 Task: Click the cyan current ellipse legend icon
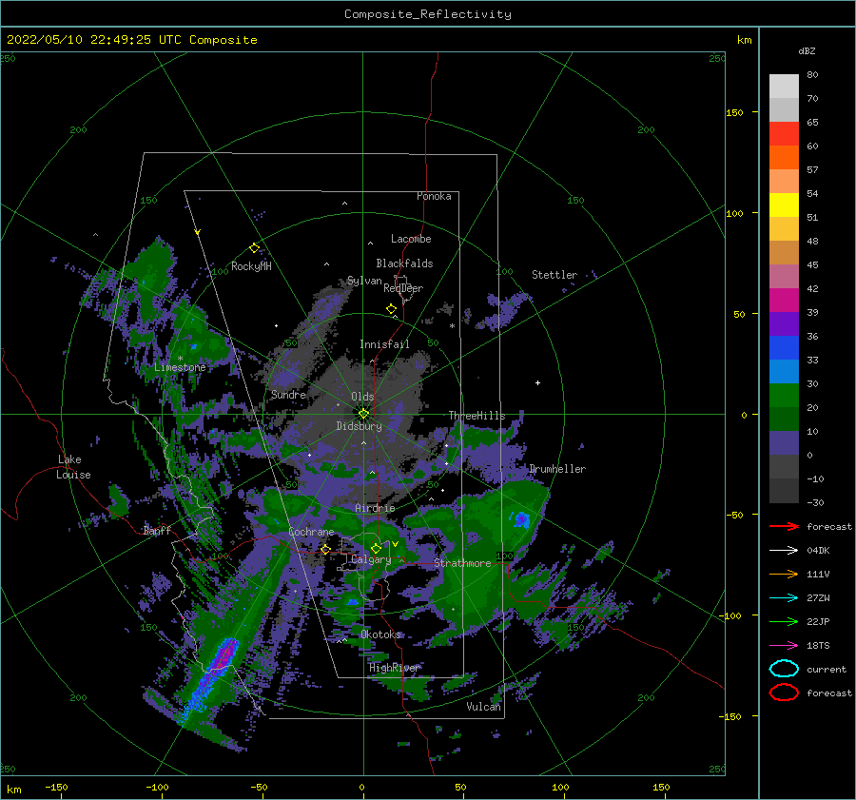pyautogui.click(x=784, y=669)
